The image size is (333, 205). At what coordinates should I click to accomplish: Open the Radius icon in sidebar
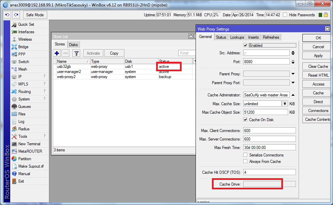point(14,129)
